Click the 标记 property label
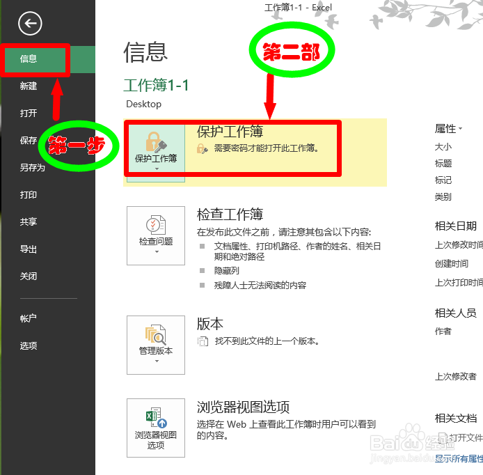Viewport: 483px width, 475px height. tap(443, 180)
